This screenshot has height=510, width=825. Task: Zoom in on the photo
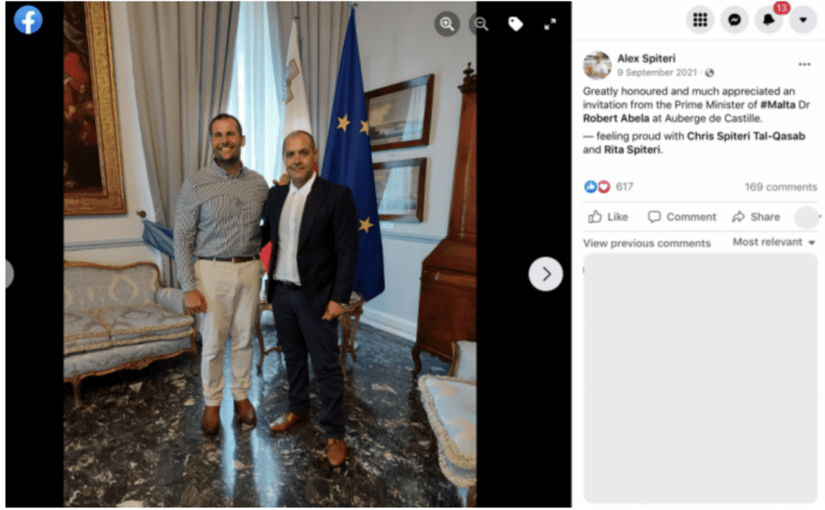point(447,23)
